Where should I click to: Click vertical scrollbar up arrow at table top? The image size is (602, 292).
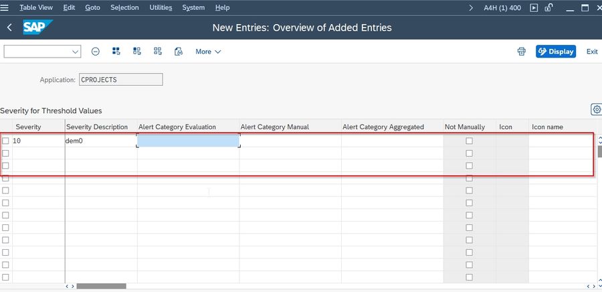[600, 139]
